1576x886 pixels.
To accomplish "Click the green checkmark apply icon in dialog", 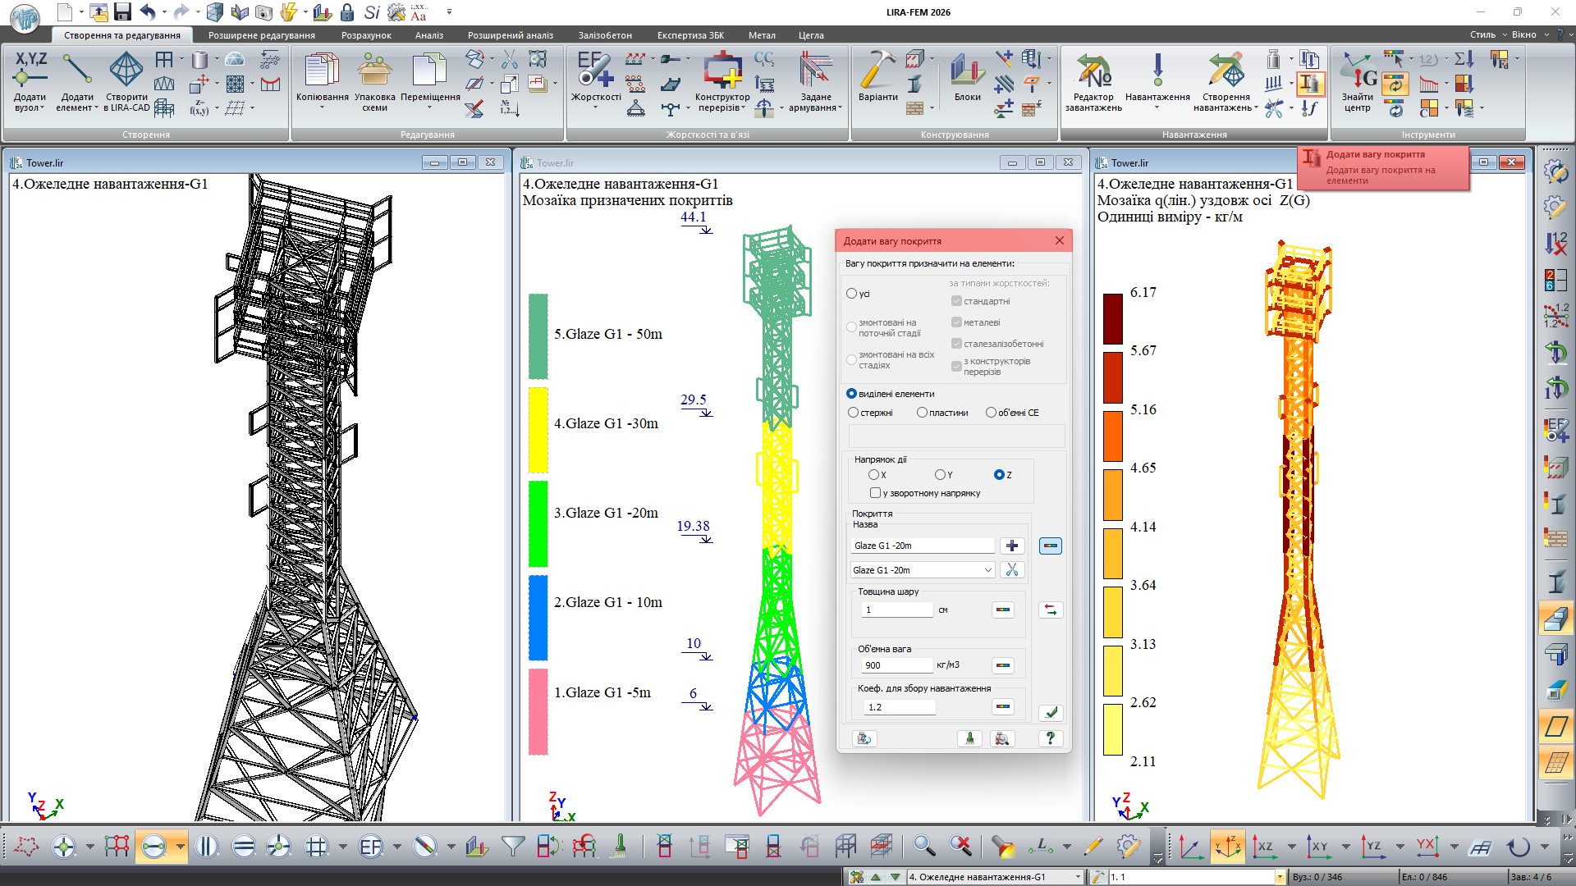I will [x=1051, y=713].
